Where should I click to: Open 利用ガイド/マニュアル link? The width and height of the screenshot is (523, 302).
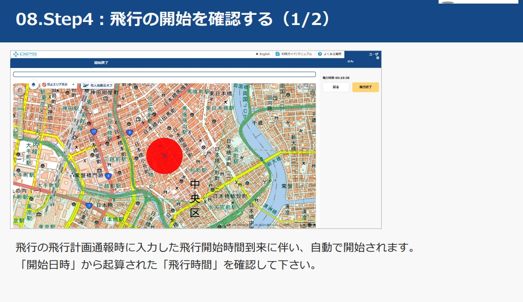pos(297,54)
